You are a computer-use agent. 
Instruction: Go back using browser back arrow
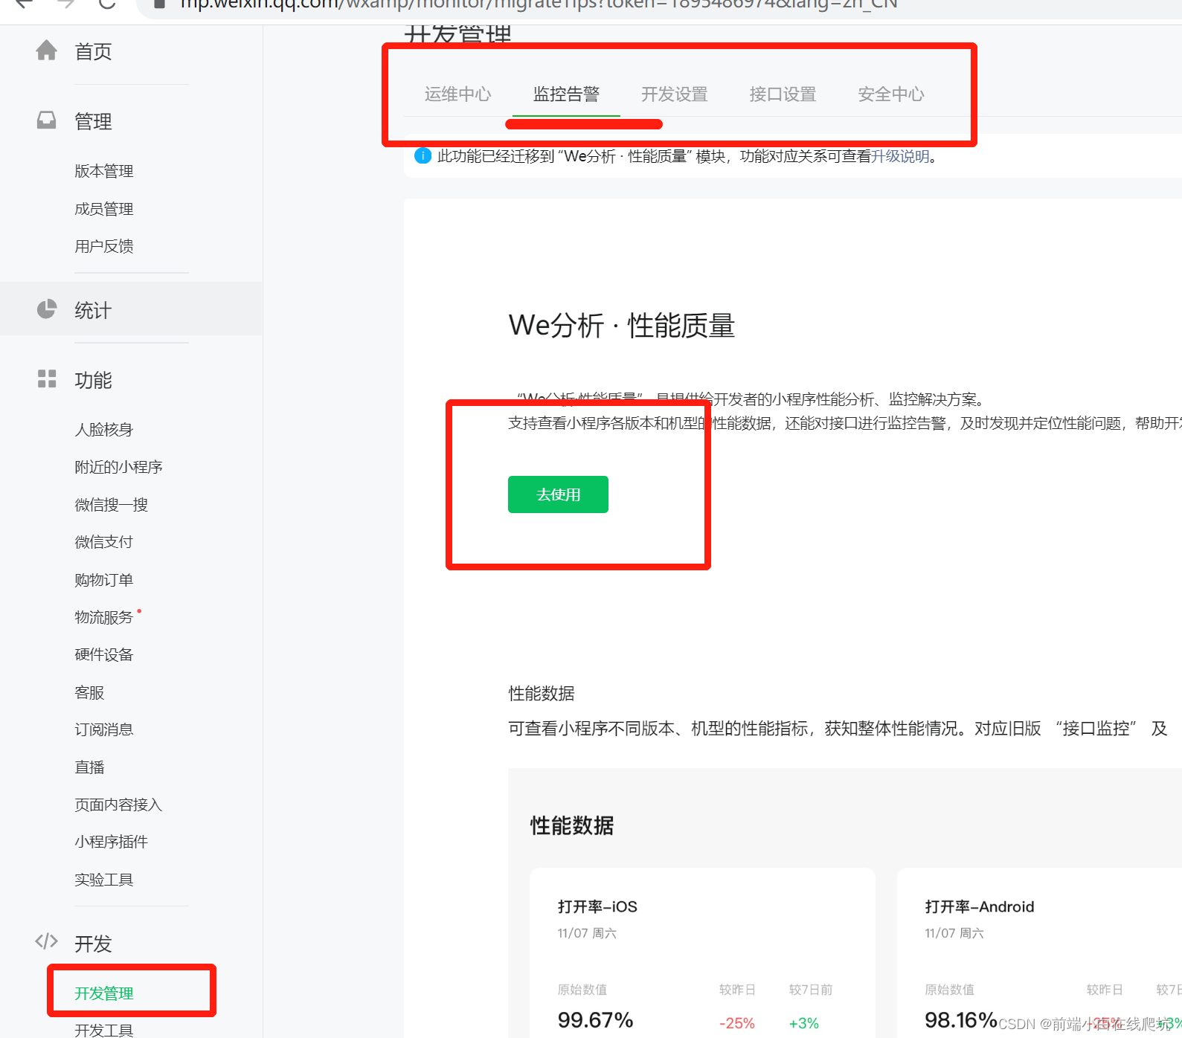click(x=24, y=4)
